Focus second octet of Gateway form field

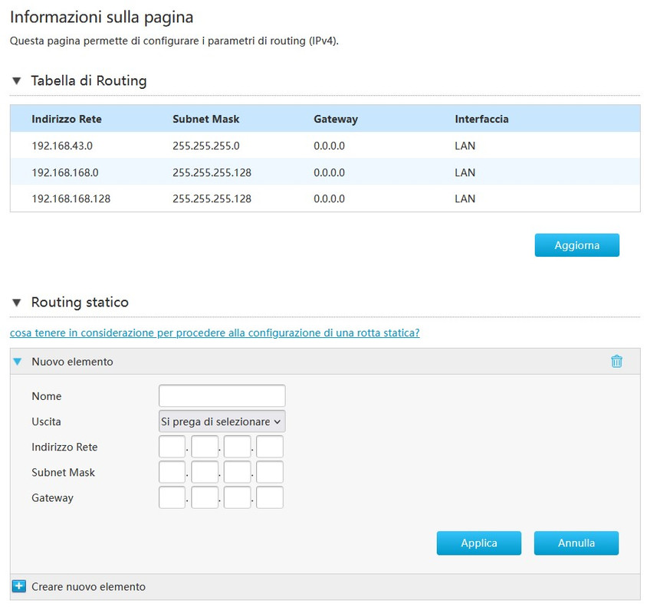pos(205,497)
